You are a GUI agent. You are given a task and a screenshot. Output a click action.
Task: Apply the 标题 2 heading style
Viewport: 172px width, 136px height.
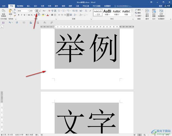coord(116,13)
